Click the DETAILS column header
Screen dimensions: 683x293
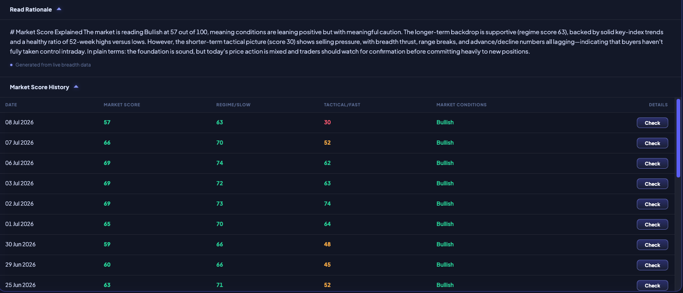pyautogui.click(x=658, y=105)
